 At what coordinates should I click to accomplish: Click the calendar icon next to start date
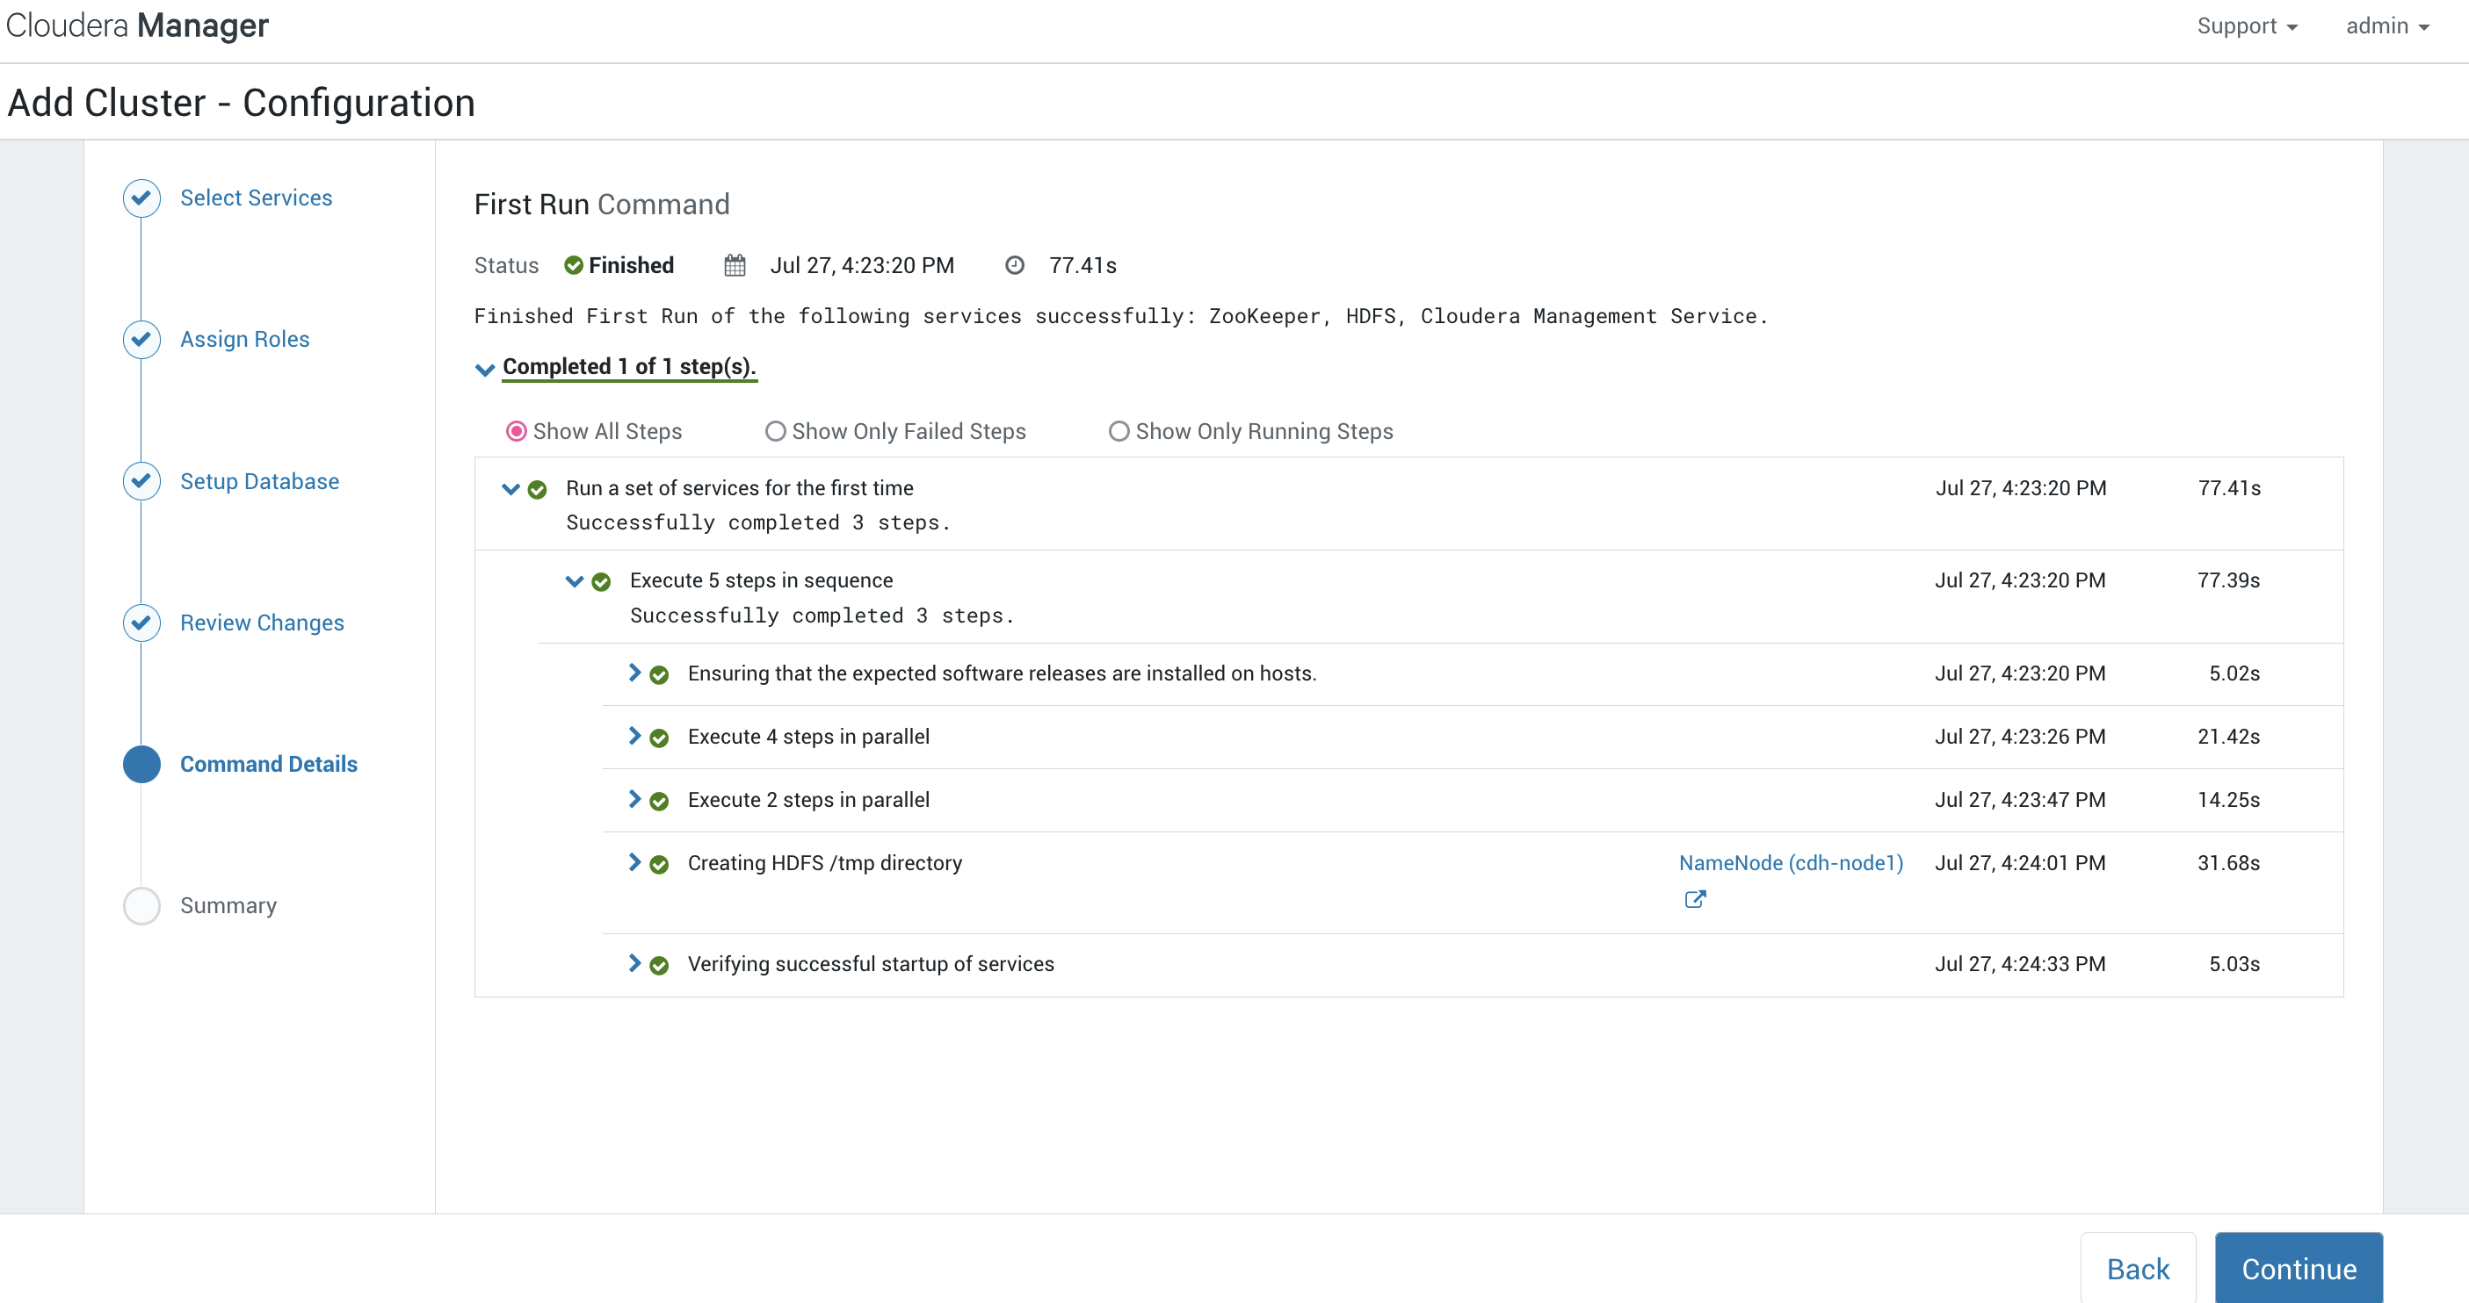pos(735,265)
